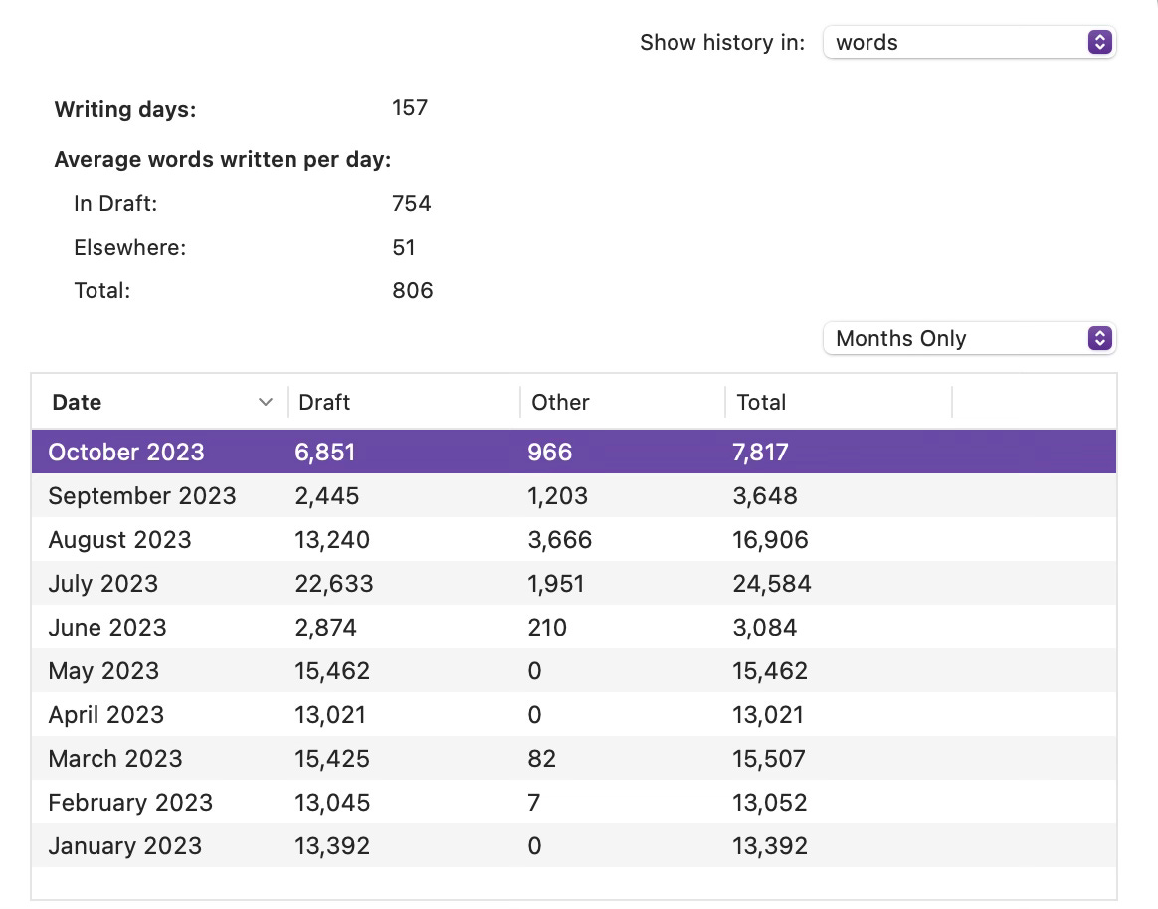
Task: Select the August 2023 row
Action: click(x=574, y=539)
